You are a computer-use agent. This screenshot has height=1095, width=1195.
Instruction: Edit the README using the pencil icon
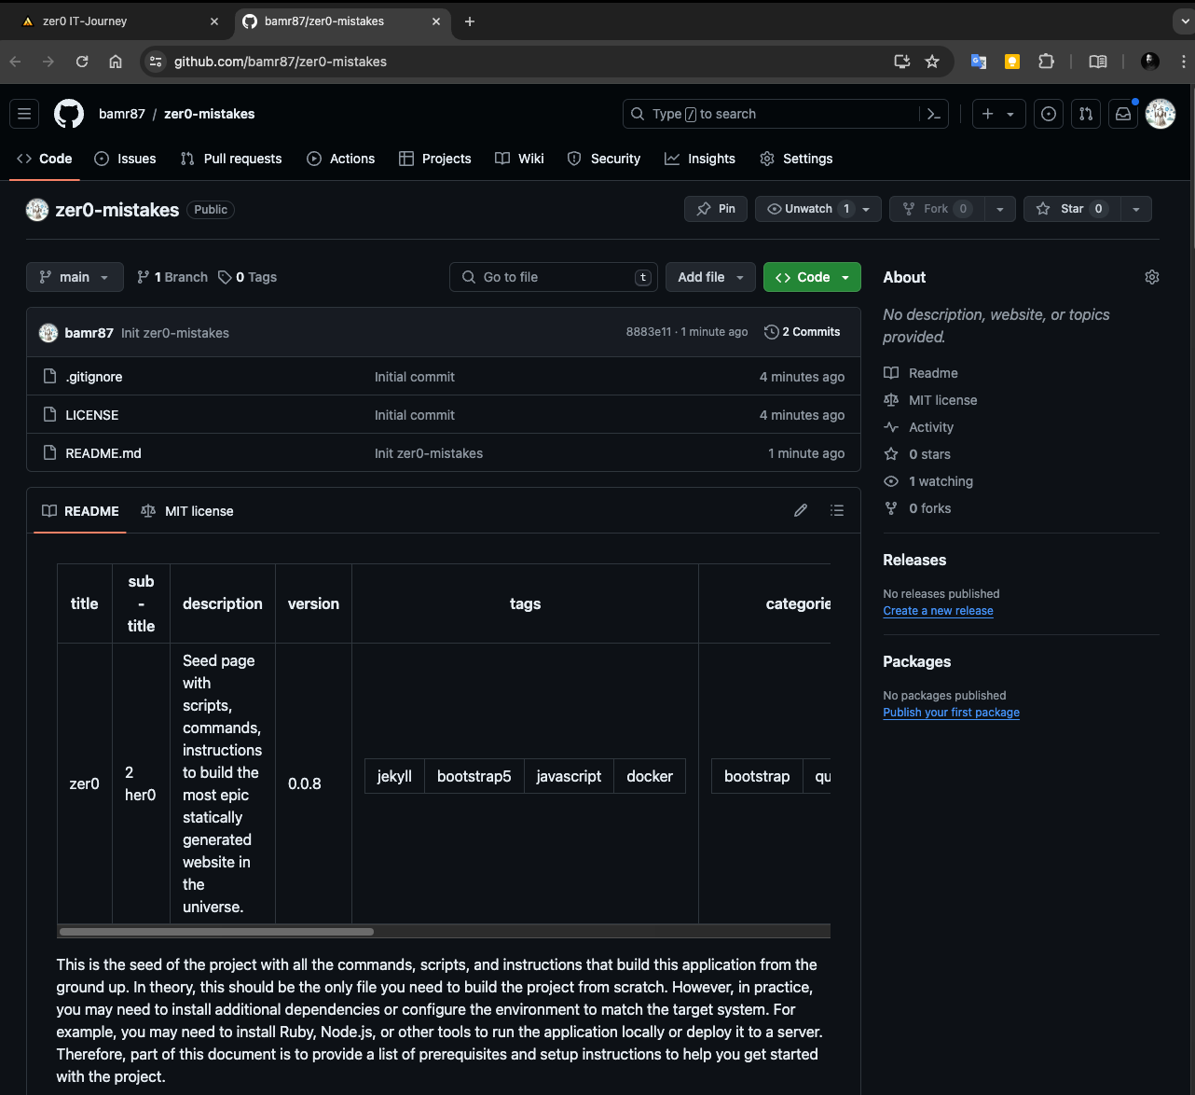[x=800, y=510]
